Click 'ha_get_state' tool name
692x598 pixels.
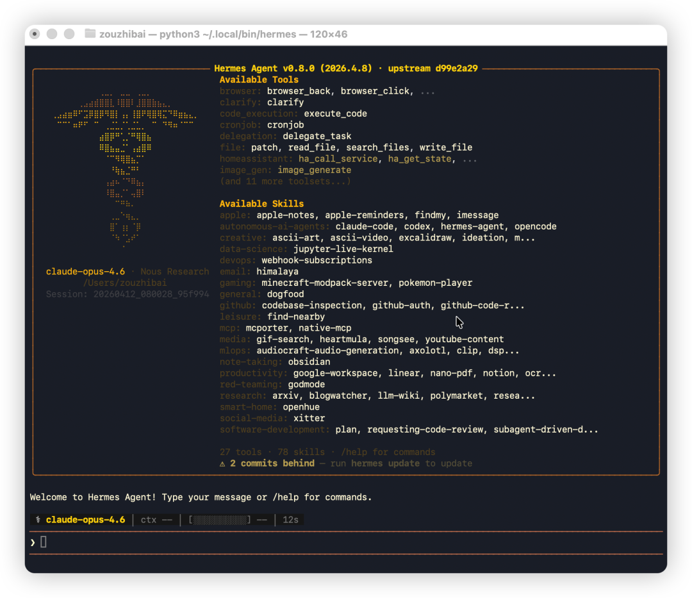419,159
